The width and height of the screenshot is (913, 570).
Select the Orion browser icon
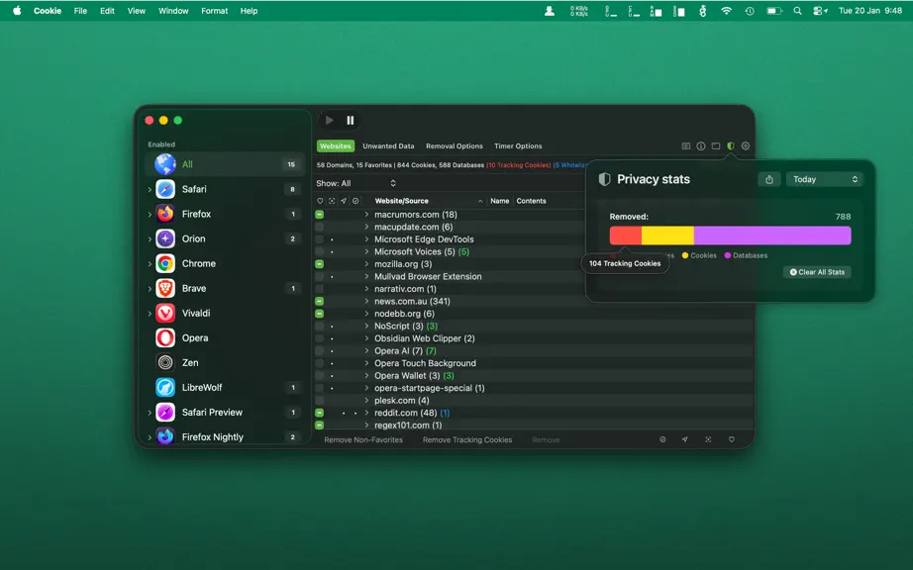click(165, 238)
